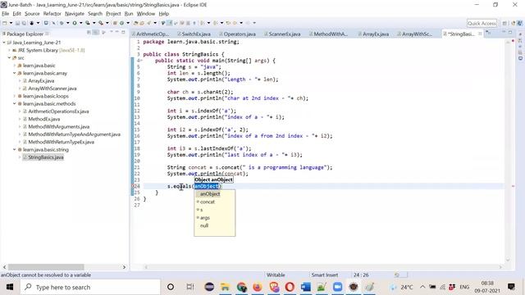Maximize the Package Explorer view
Viewport: 525px width, 295px height.
click(x=123, y=33)
